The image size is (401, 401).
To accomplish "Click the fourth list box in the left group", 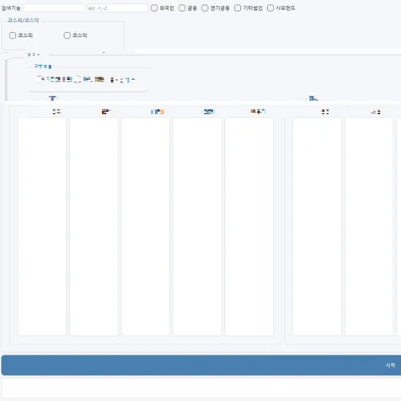I will click(x=197, y=227).
